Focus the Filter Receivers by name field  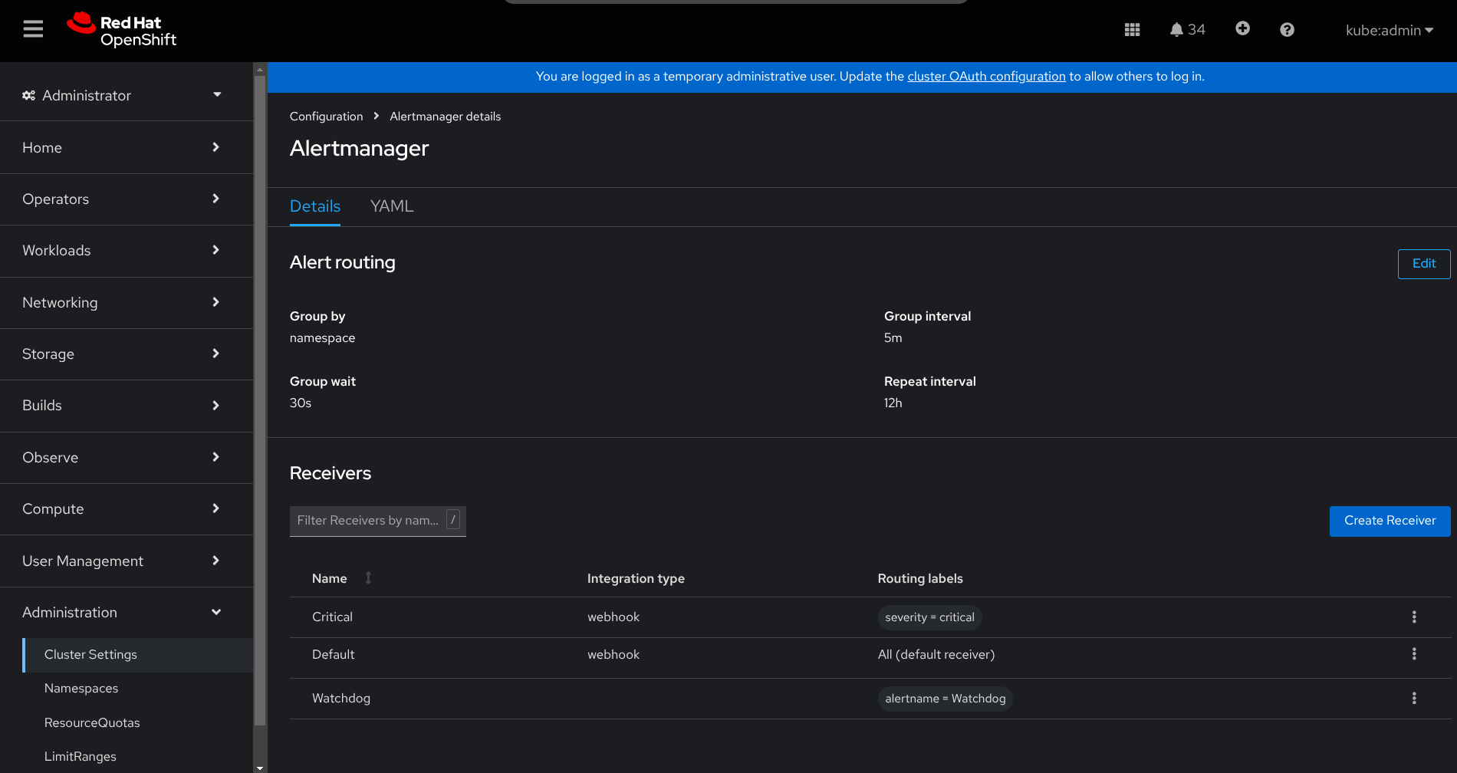(x=368, y=521)
